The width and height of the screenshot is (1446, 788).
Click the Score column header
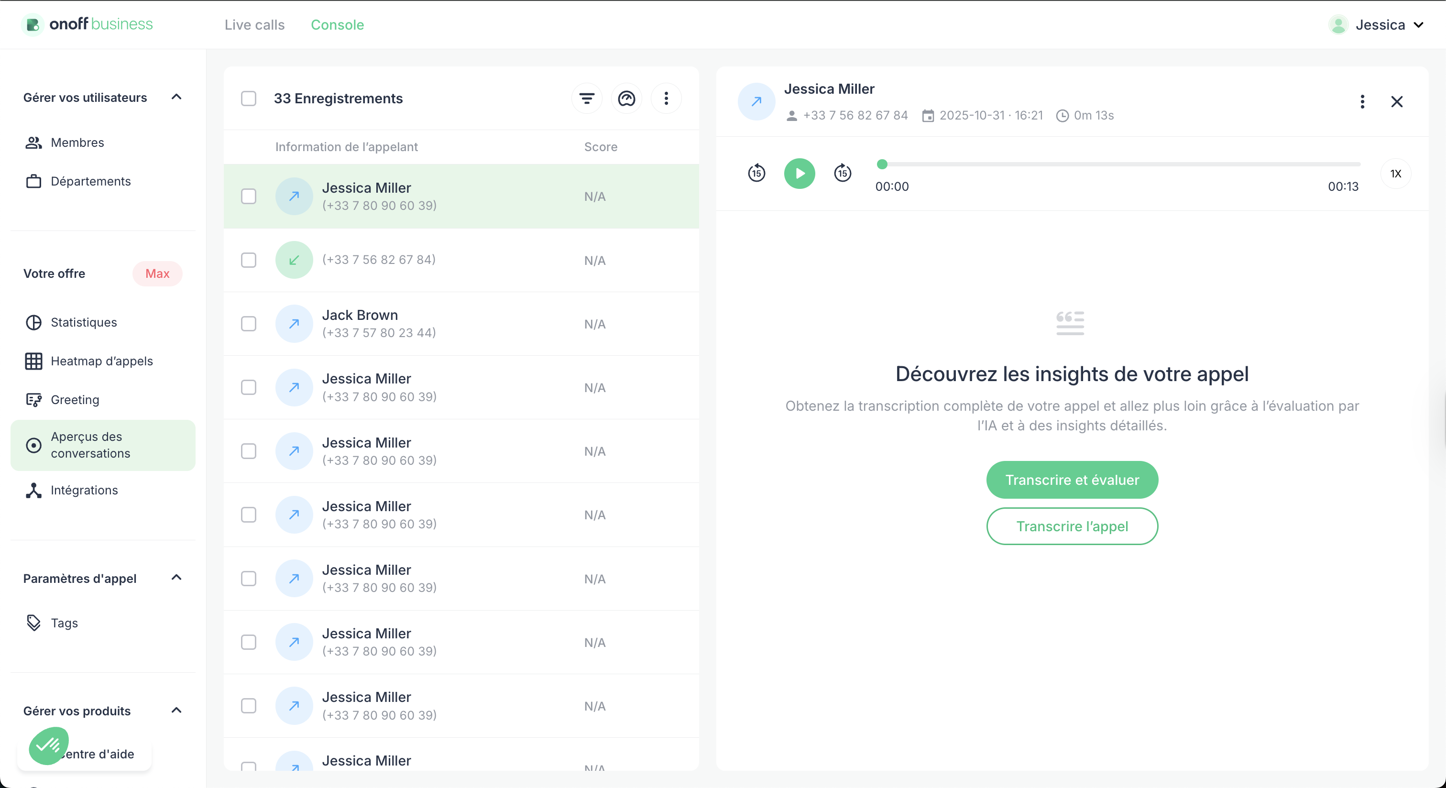600,147
